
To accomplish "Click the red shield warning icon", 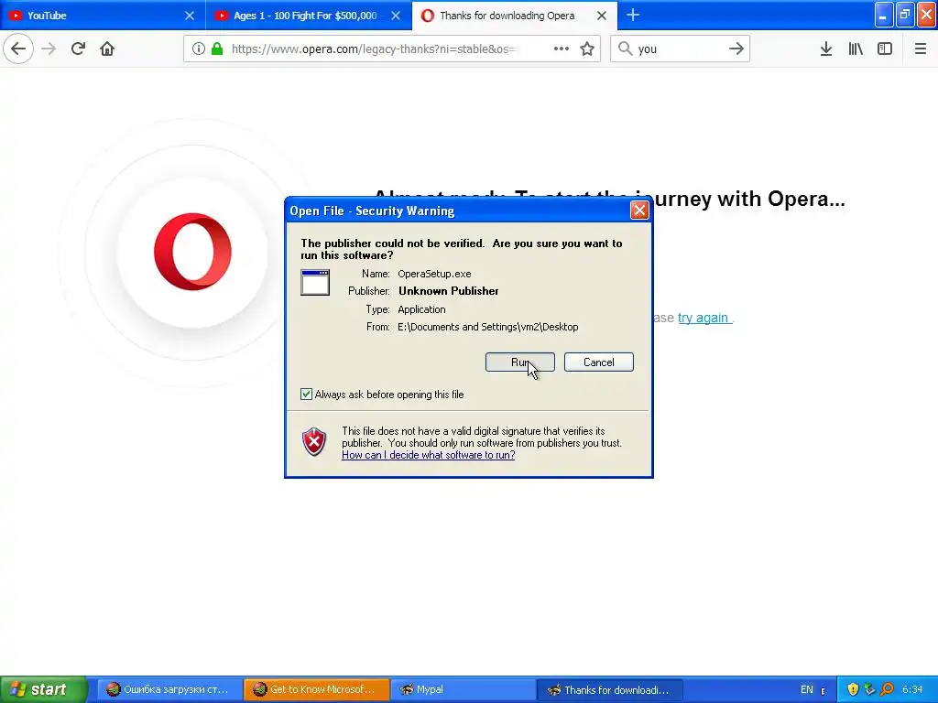I will (314, 442).
